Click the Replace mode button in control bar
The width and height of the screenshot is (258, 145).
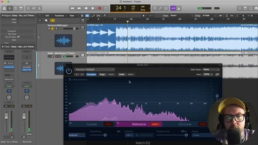coord(155,8)
